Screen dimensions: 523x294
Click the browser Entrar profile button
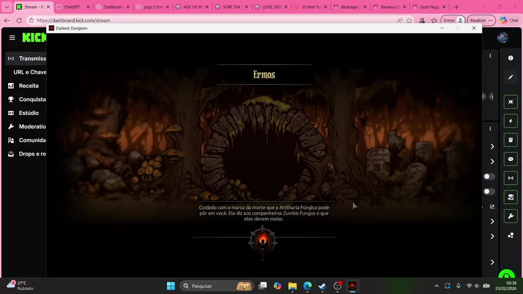pos(454,20)
